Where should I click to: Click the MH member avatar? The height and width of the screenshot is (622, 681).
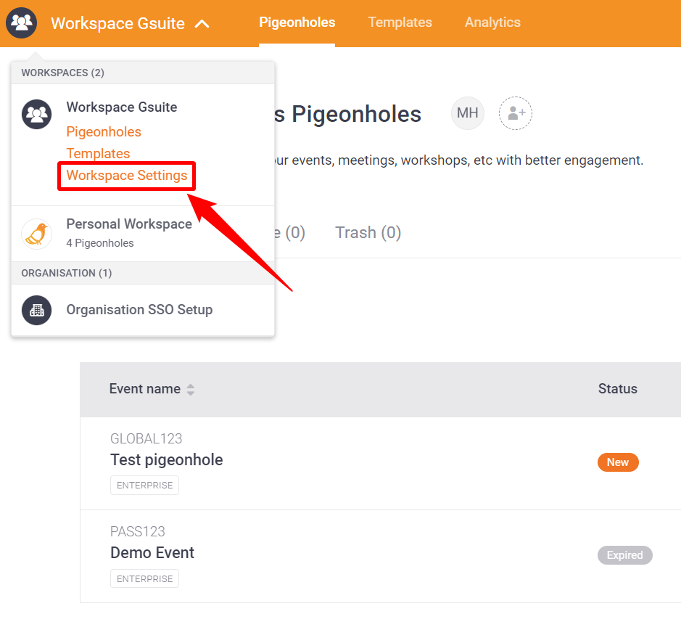click(x=468, y=113)
